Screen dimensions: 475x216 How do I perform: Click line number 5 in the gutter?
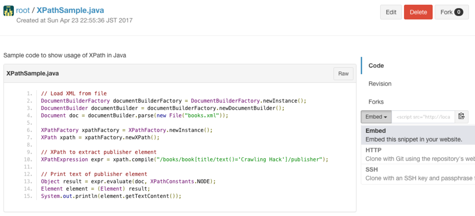tap(29, 123)
